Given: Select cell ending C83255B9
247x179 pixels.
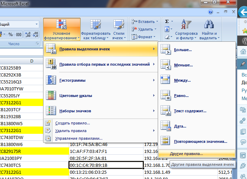Looking at the screenshot, I should pyautogui.click(x=22, y=68).
